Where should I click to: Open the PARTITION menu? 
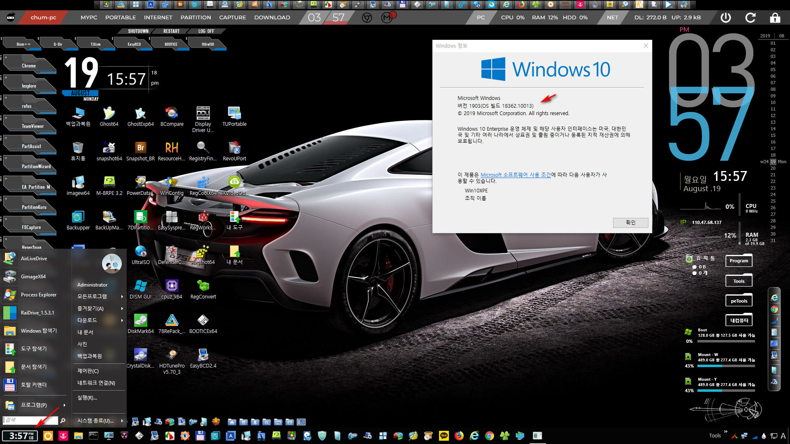point(196,18)
